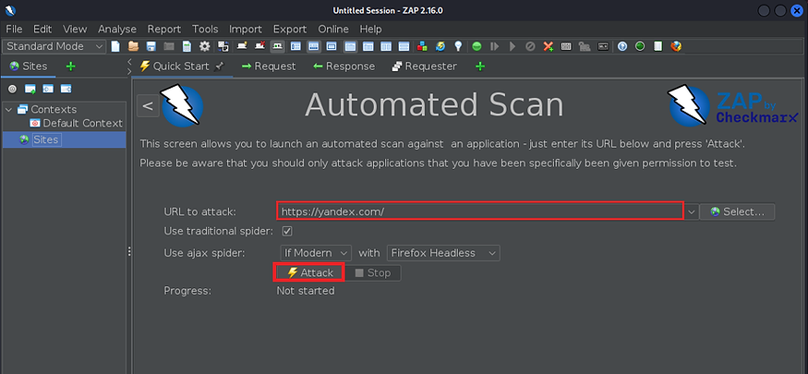
Task: Click the Open Session folder icon
Action: 134,46
